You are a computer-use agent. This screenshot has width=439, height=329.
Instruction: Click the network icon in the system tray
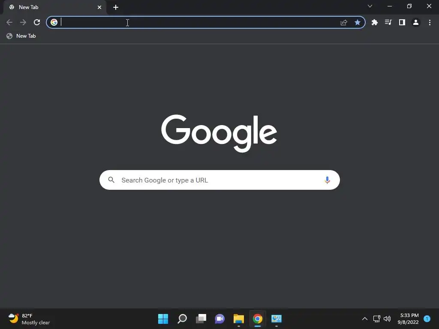click(x=376, y=319)
